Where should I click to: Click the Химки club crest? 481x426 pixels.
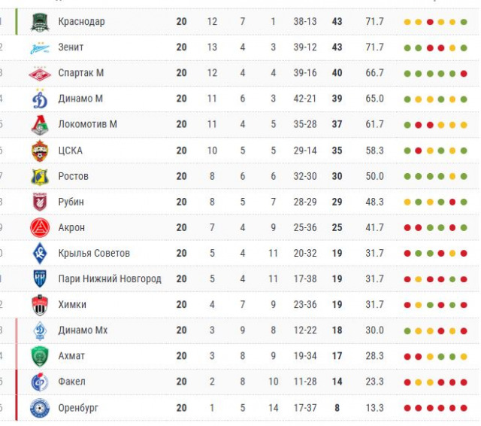[40, 305]
